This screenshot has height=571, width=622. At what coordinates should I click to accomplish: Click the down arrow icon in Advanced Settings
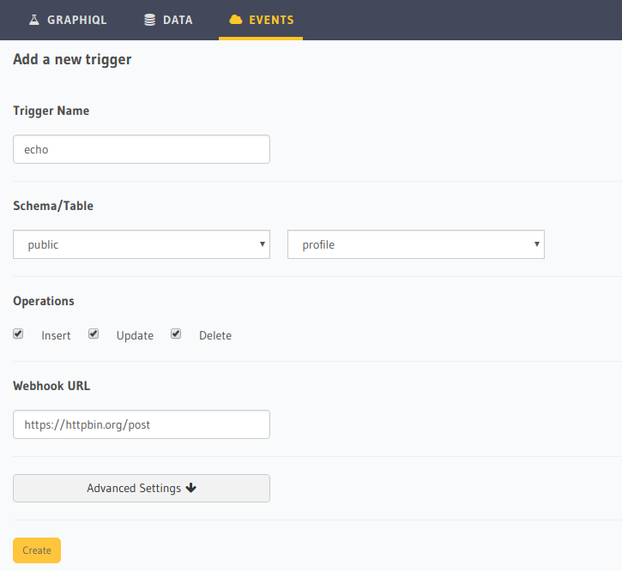[x=190, y=488]
